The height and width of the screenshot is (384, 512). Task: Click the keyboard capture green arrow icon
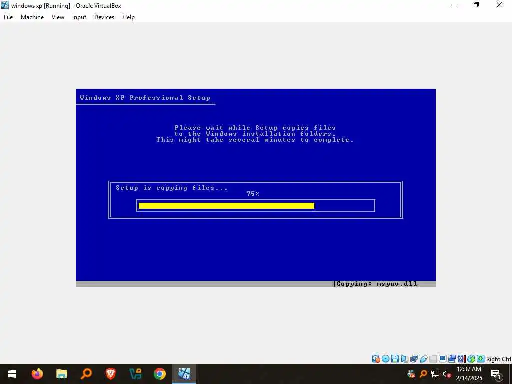click(x=480, y=359)
